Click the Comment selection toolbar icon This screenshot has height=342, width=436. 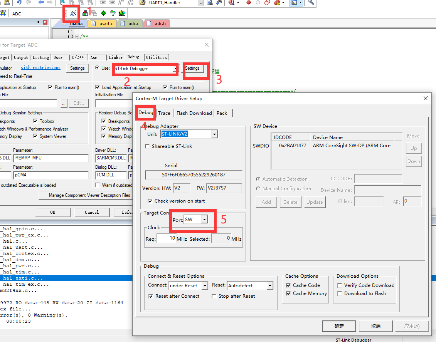point(121,2)
